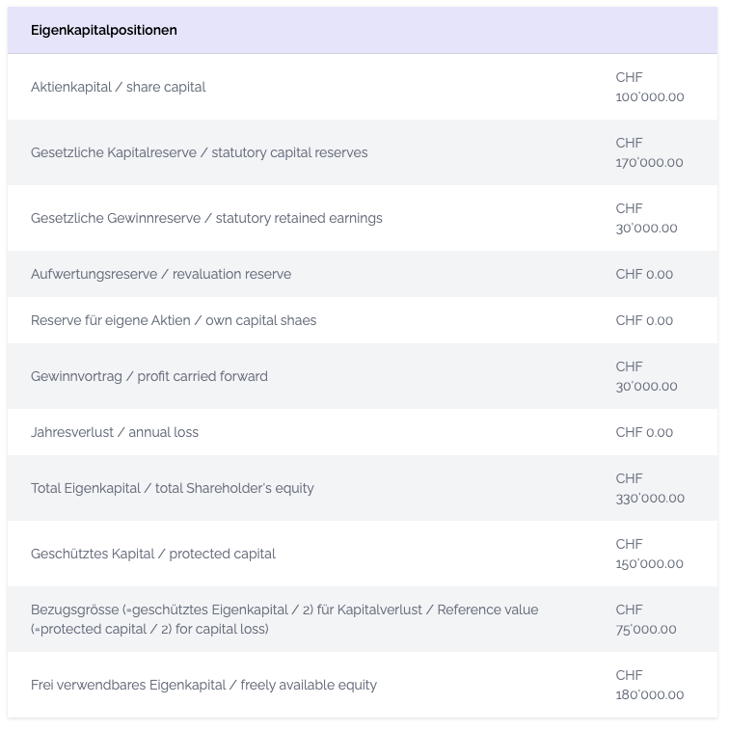This screenshot has height=732, width=729.
Task: Select Aufwertungsreserve / revaluation reserve row
Action: [363, 274]
